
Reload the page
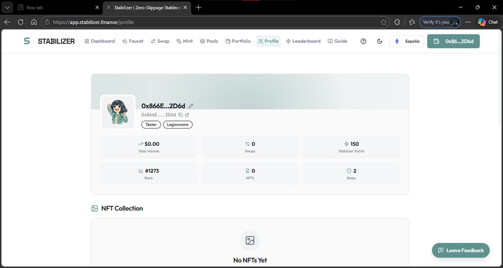(x=21, y=22)
